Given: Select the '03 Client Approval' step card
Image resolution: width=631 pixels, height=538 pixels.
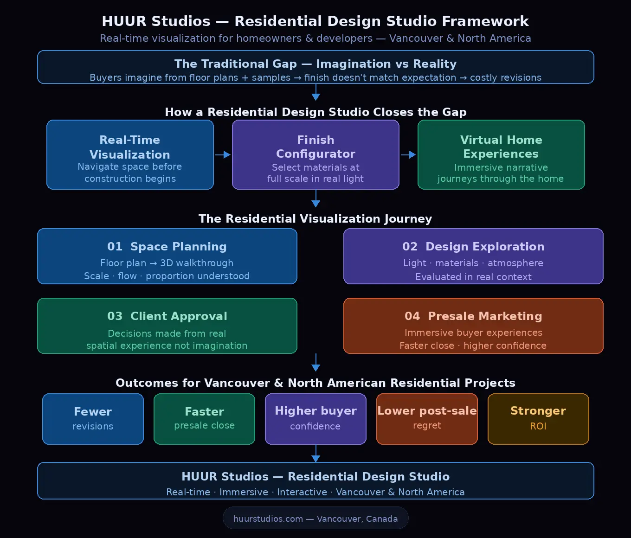Looking at the screenshot, I should 167,326.
